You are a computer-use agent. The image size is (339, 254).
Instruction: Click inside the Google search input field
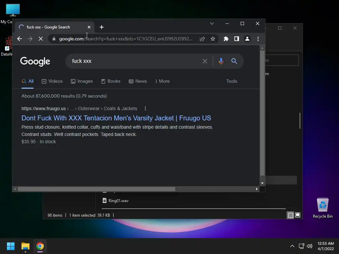(x=134, y=61)
